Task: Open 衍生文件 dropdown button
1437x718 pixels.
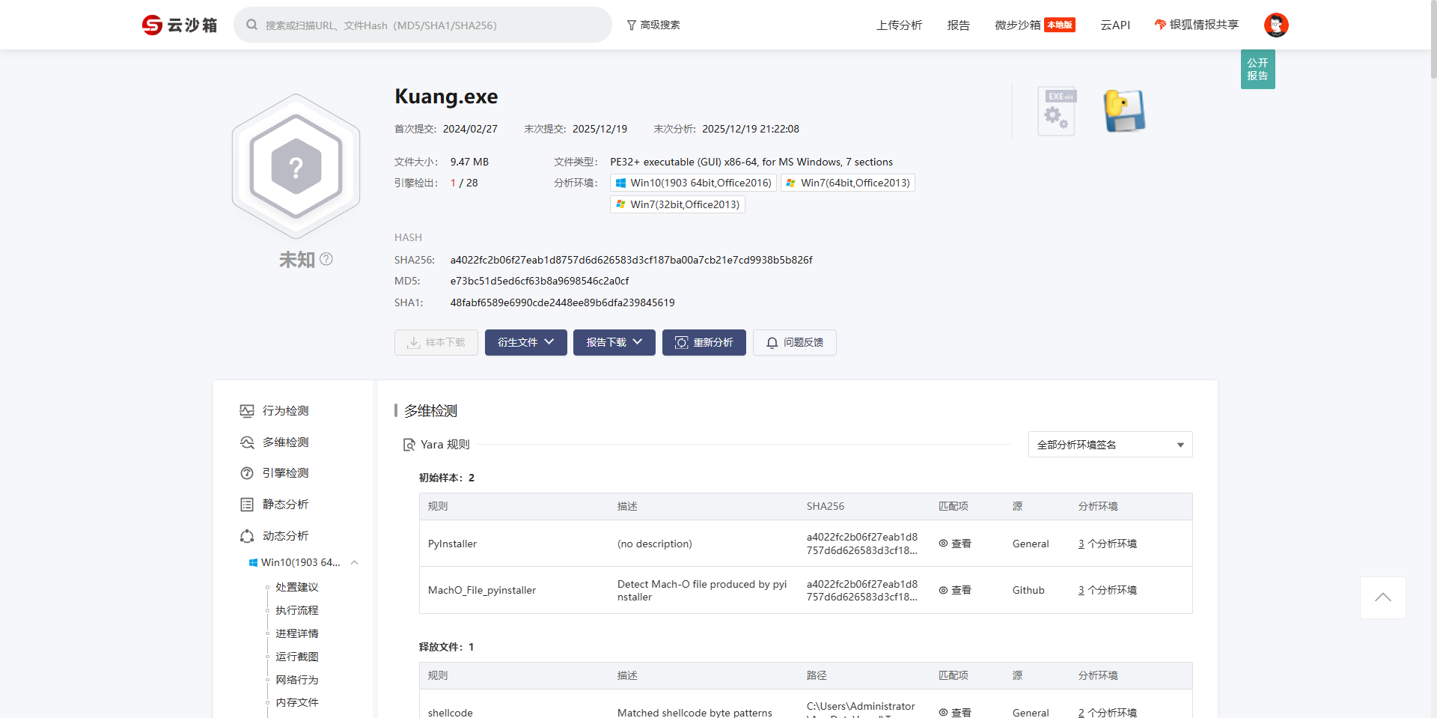Action: [526, 342]
